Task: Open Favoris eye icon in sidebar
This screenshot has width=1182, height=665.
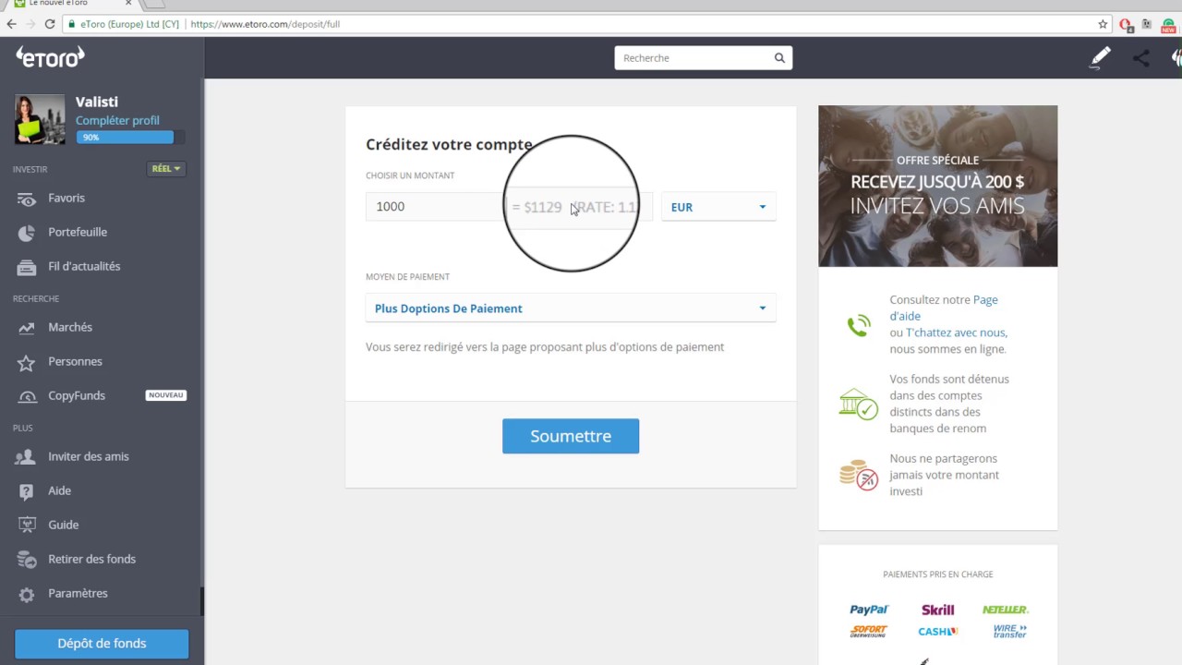Action: (x=27, y=199)
